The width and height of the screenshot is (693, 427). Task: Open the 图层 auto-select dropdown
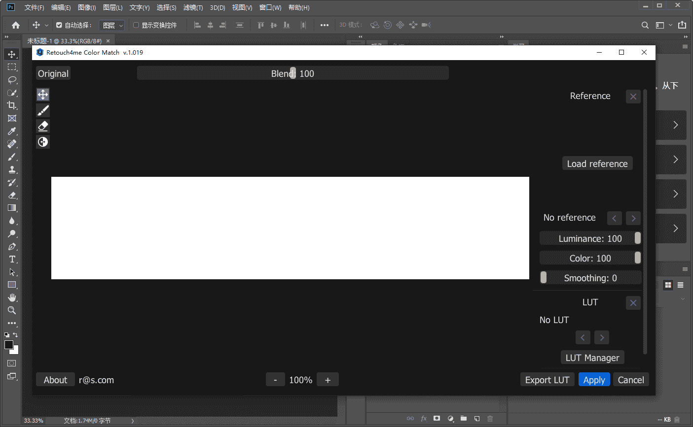112,25
